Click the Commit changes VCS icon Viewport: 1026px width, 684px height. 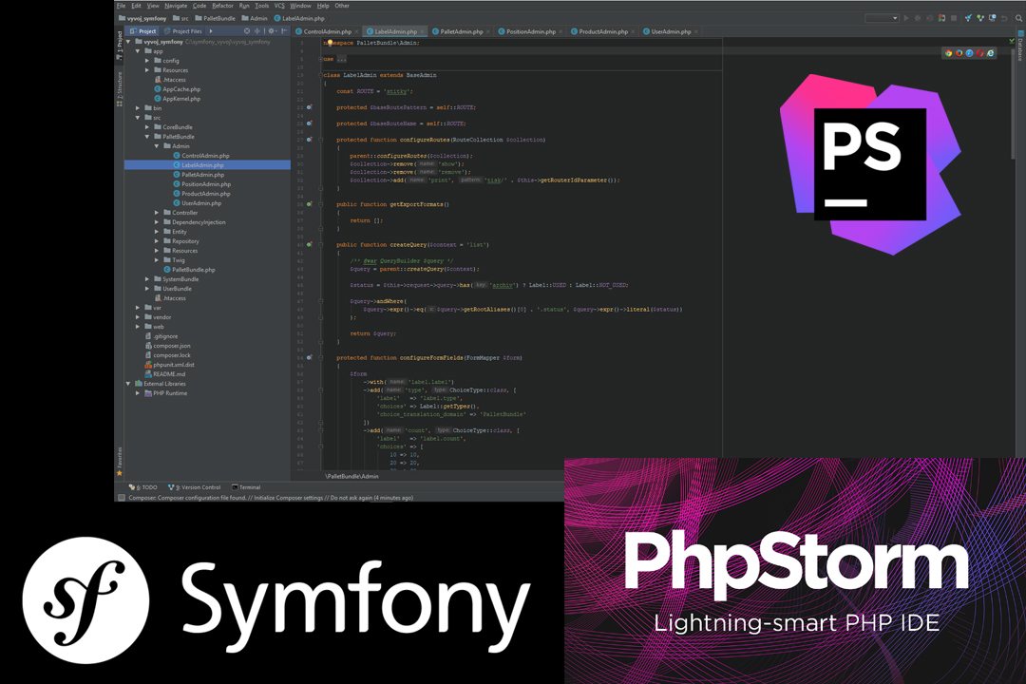[x=980, y=18]
